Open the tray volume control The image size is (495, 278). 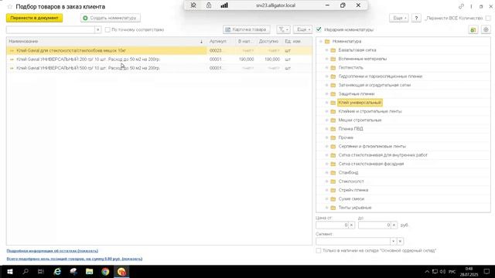(x=442, y=272)
